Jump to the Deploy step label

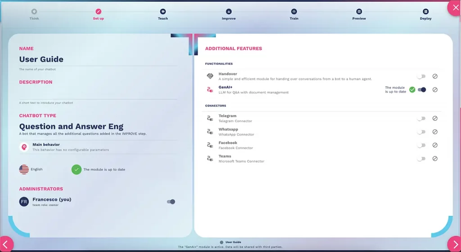click(425, 18)
